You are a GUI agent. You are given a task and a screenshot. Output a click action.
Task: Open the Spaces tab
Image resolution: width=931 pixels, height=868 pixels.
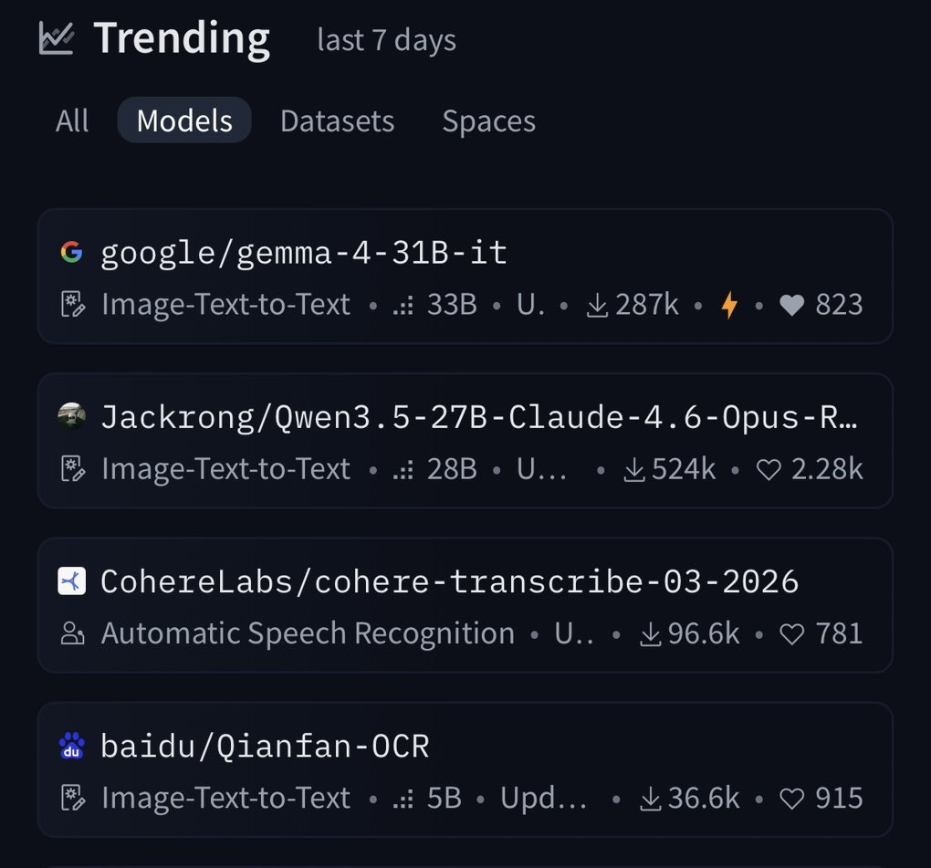[x=488, y=120]
